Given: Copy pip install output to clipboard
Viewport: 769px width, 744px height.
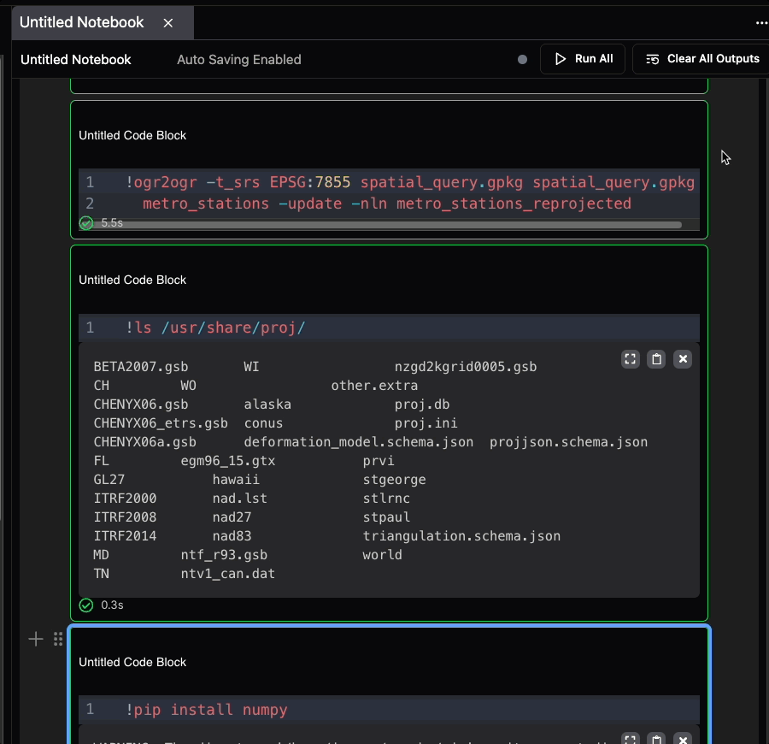Looking at the screenshot, I should [x=656, y=739].
